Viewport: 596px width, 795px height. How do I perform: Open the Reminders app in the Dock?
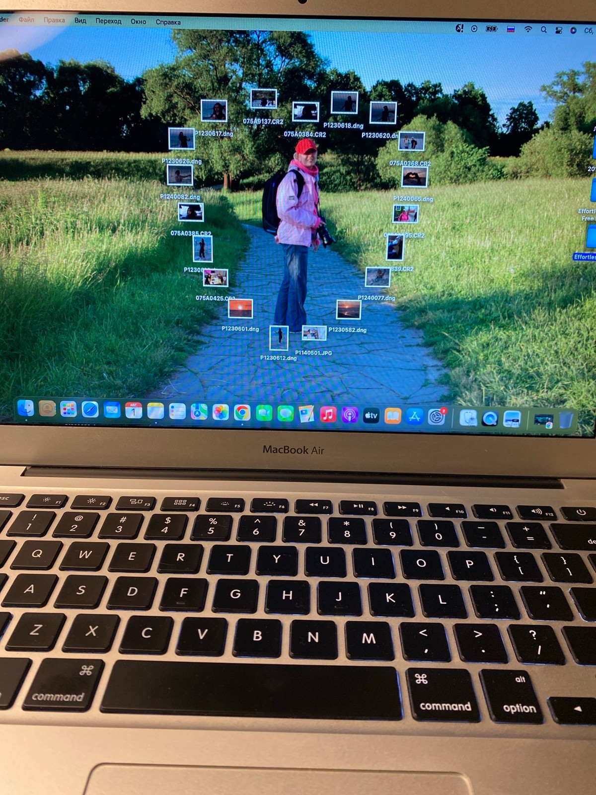[x=177, y=411]
